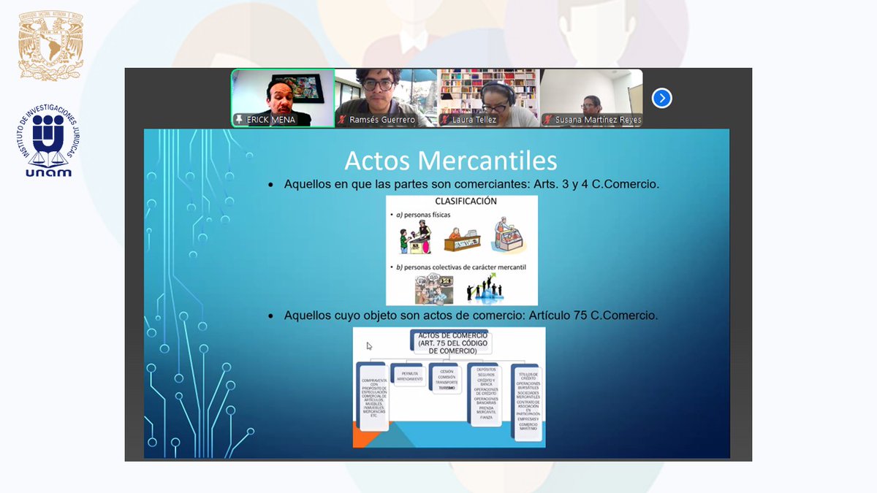The height and width of the screenshot is (493, 877).
Task: Click the cursor arrow shown on the shared slide
Action: pos(370,345)
